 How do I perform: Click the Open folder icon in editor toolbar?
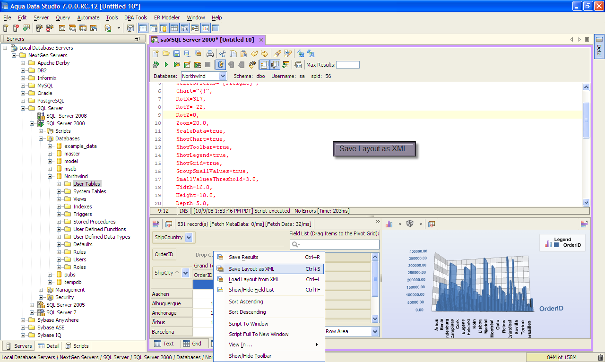tap(166, 53)
